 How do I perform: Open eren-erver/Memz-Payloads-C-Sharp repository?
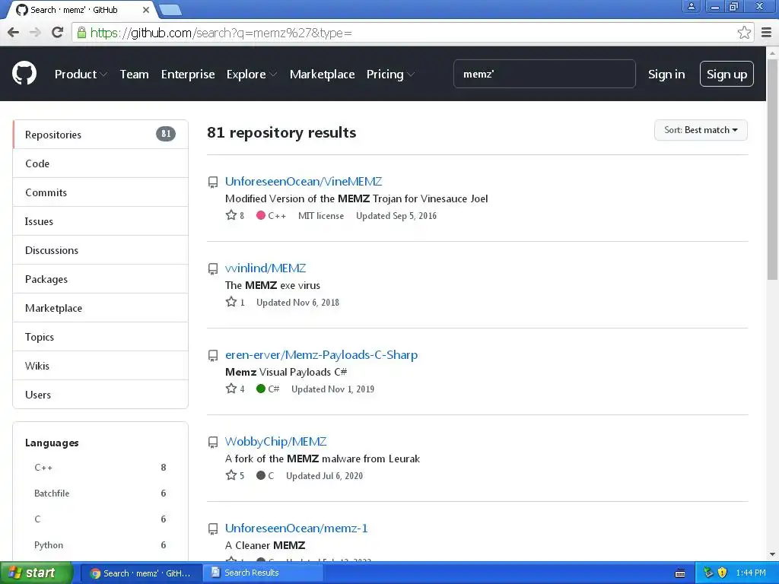coord(322,355)
